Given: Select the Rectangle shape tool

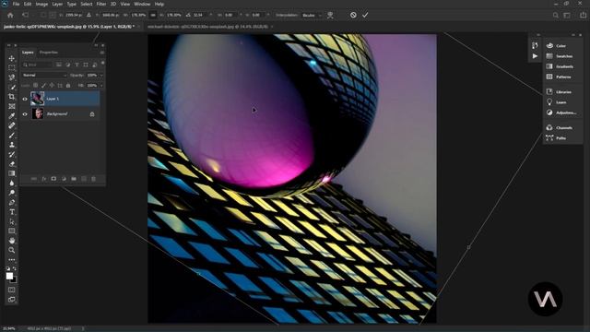Looking at the screenshot, I should [12, 231].
